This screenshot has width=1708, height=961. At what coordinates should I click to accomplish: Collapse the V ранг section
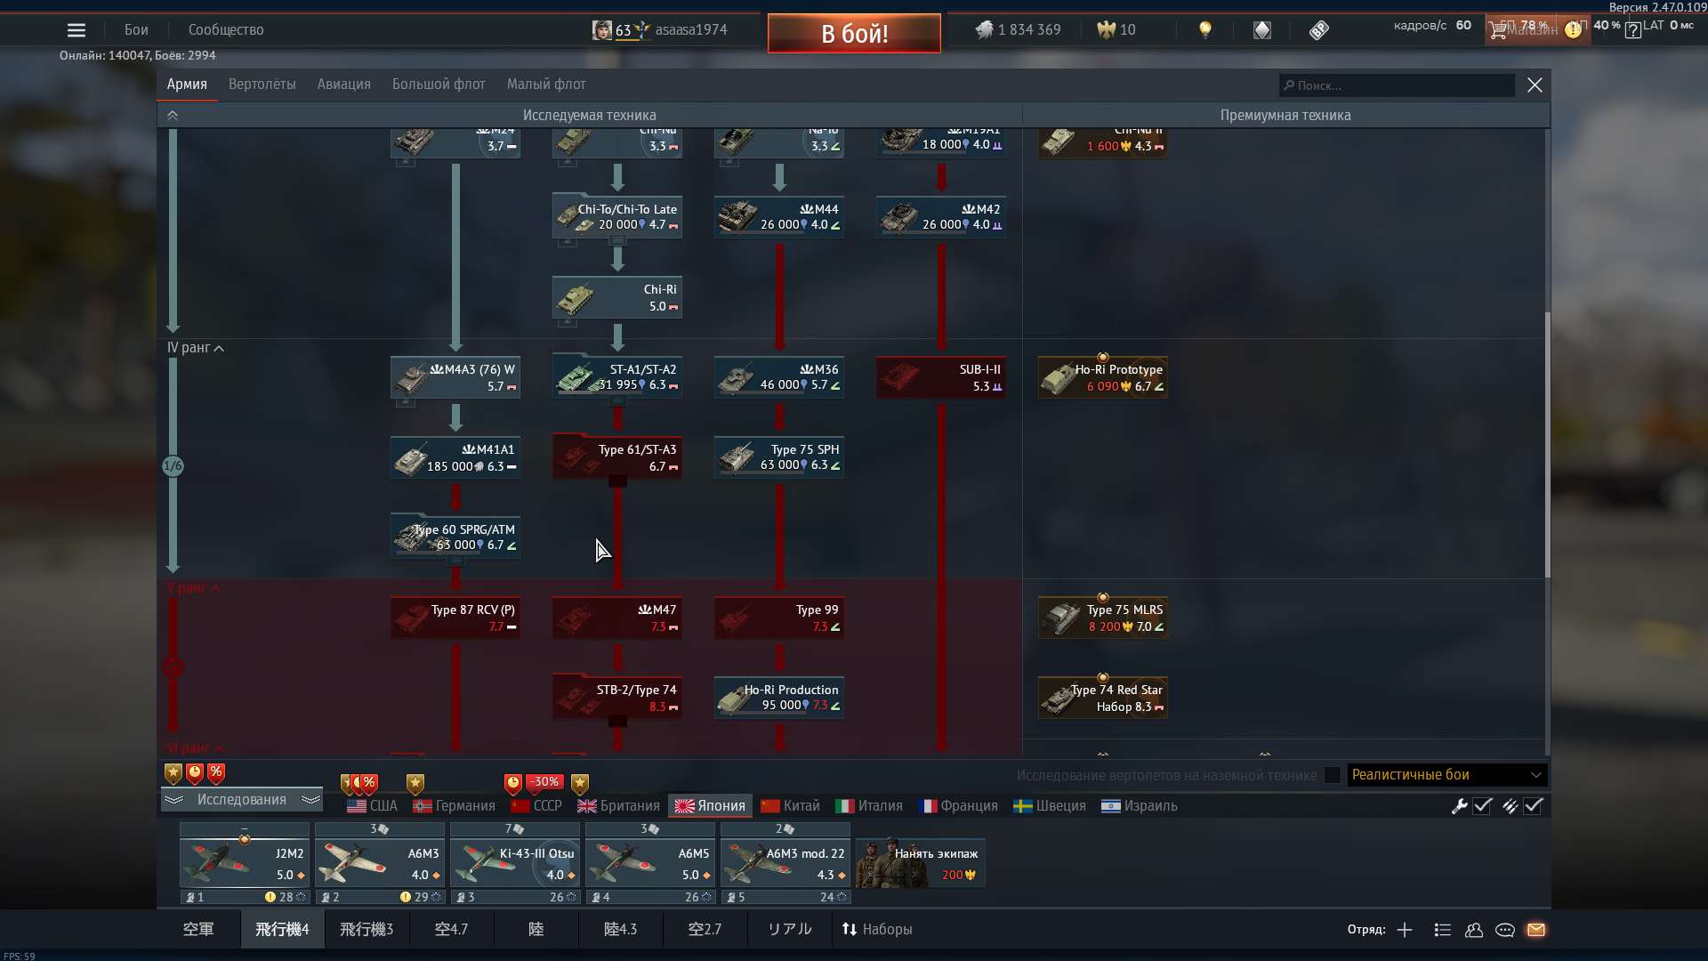point(194,588)
